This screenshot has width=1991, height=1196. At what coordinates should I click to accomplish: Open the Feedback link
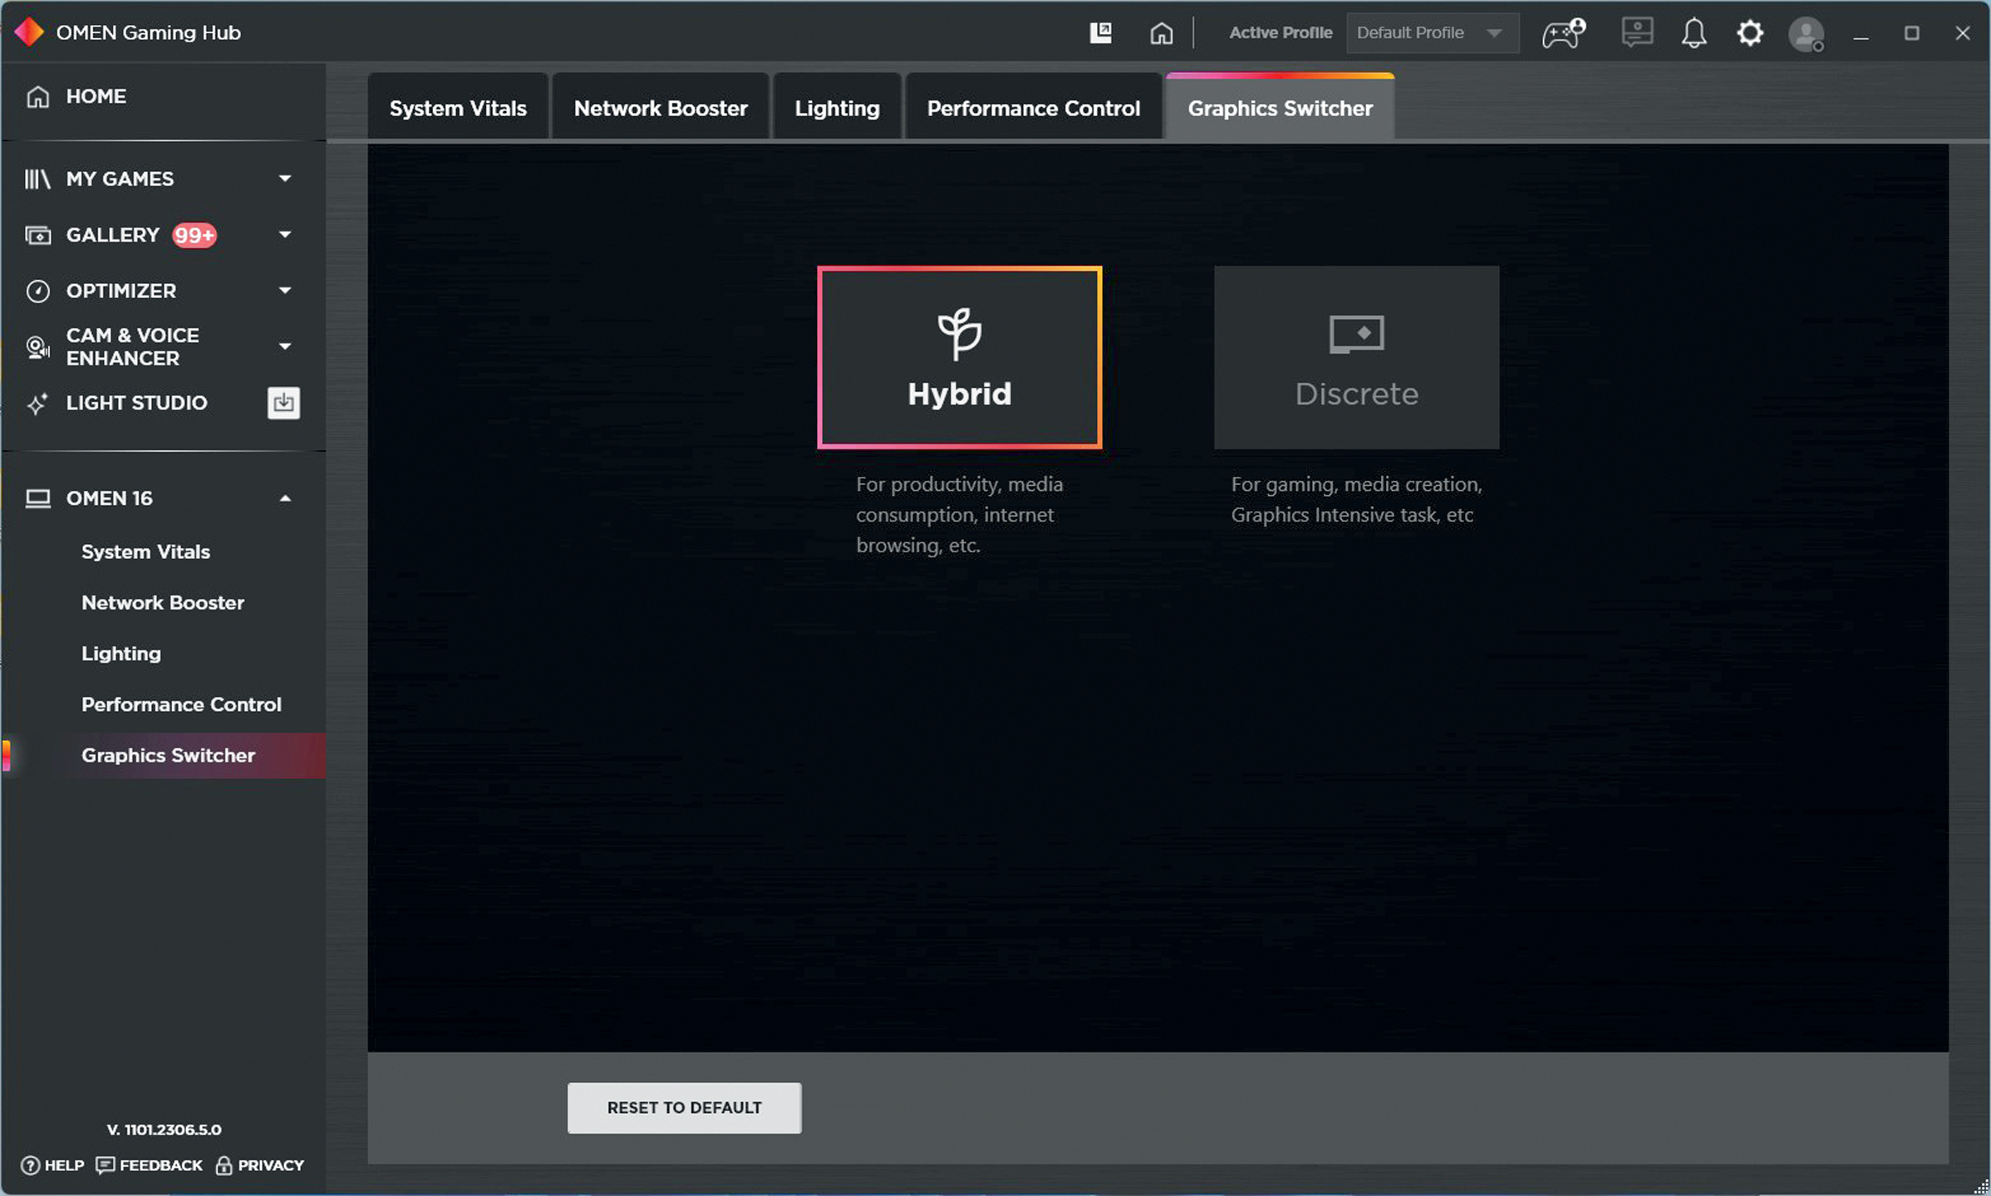click(x=150, y=1165)
